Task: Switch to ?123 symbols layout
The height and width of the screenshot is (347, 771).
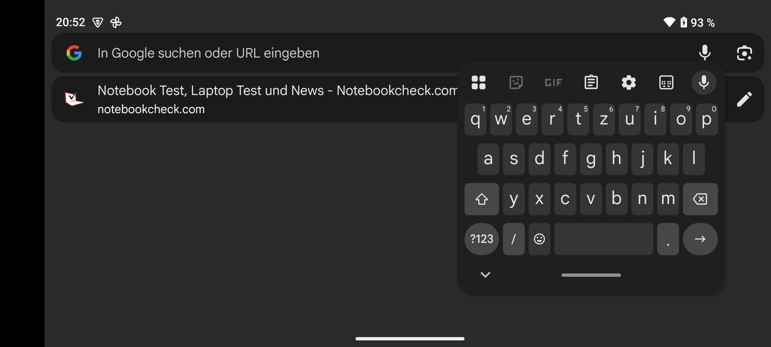Action: click(481, 239)
